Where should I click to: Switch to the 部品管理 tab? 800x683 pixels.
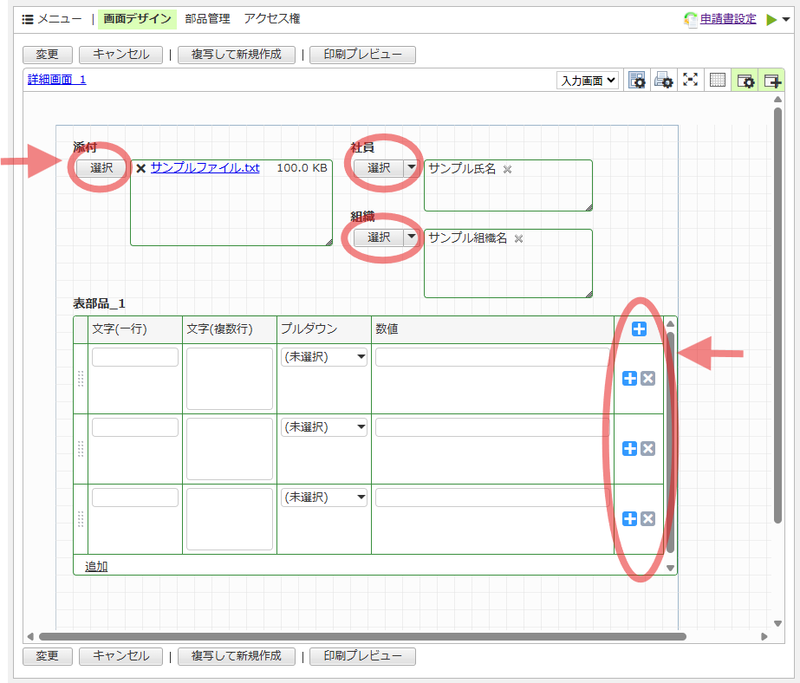coord(207,18)
